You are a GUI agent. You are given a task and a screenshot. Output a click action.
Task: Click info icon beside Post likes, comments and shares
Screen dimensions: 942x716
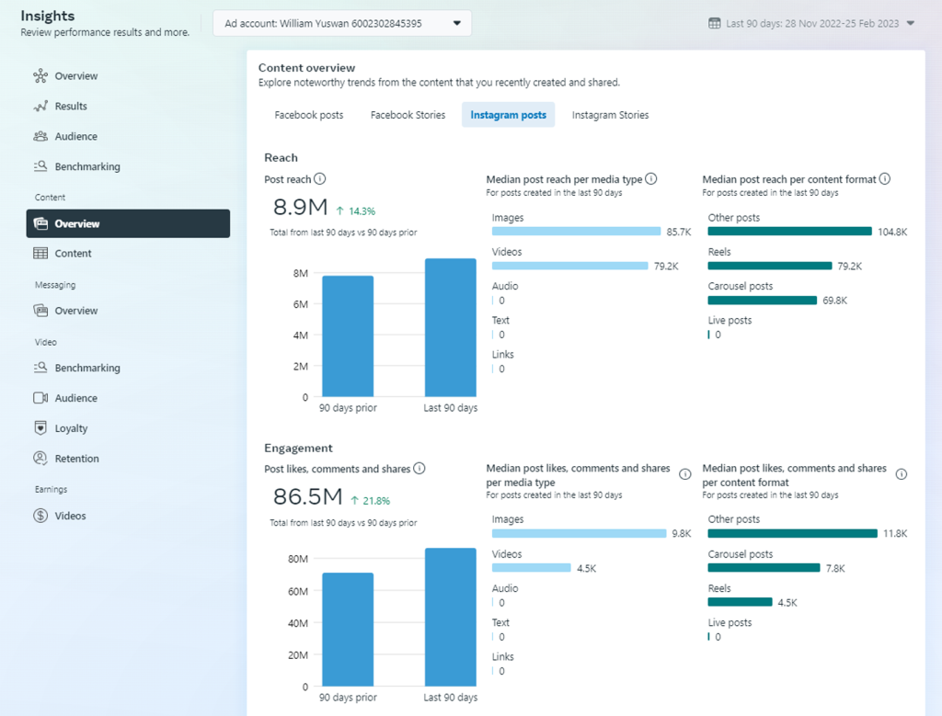pos(419,469)
